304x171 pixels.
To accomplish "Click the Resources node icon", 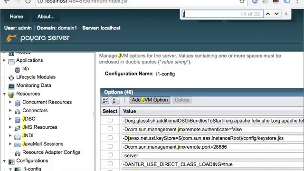I will point(11,95).
